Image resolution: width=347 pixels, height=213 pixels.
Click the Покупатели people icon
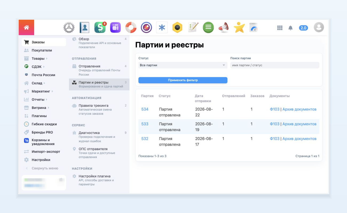coord(26,50)
